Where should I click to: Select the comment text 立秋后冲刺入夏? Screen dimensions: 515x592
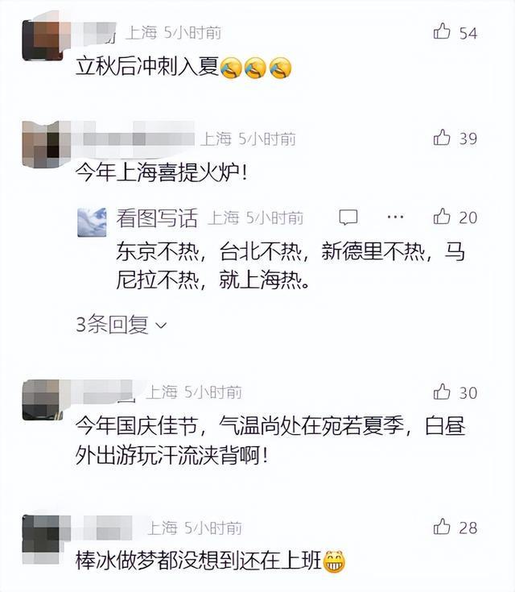[147, 67]
